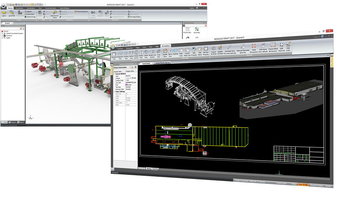
Task: Collapse Current Attribute section
Action: (114, 74)
